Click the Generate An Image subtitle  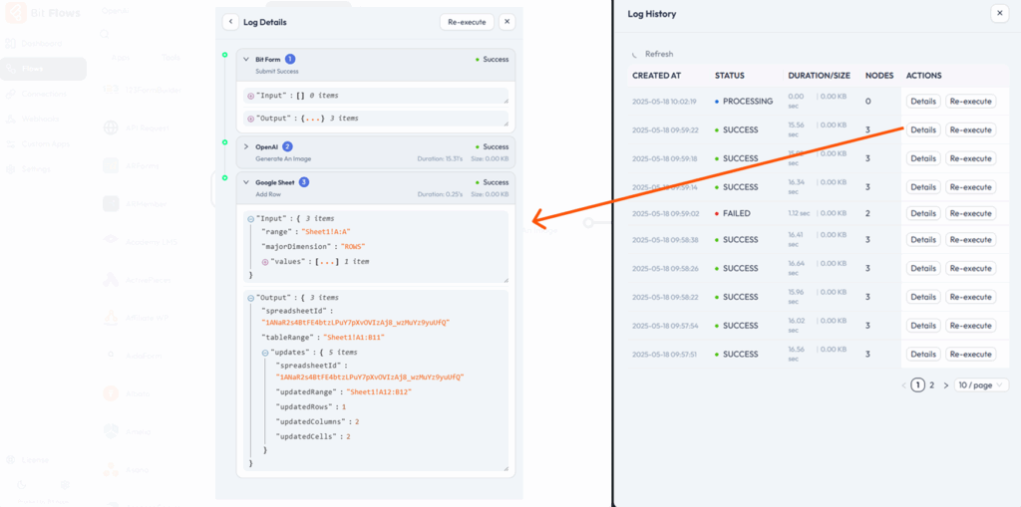point(283,158)
